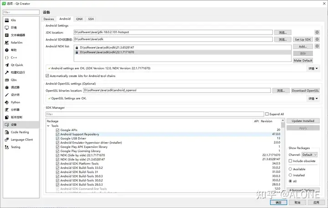This screenshot has height=208, width=328.
Task: Switch to the SSH tab
Action: pyautogui.click(x=91, y=19)
